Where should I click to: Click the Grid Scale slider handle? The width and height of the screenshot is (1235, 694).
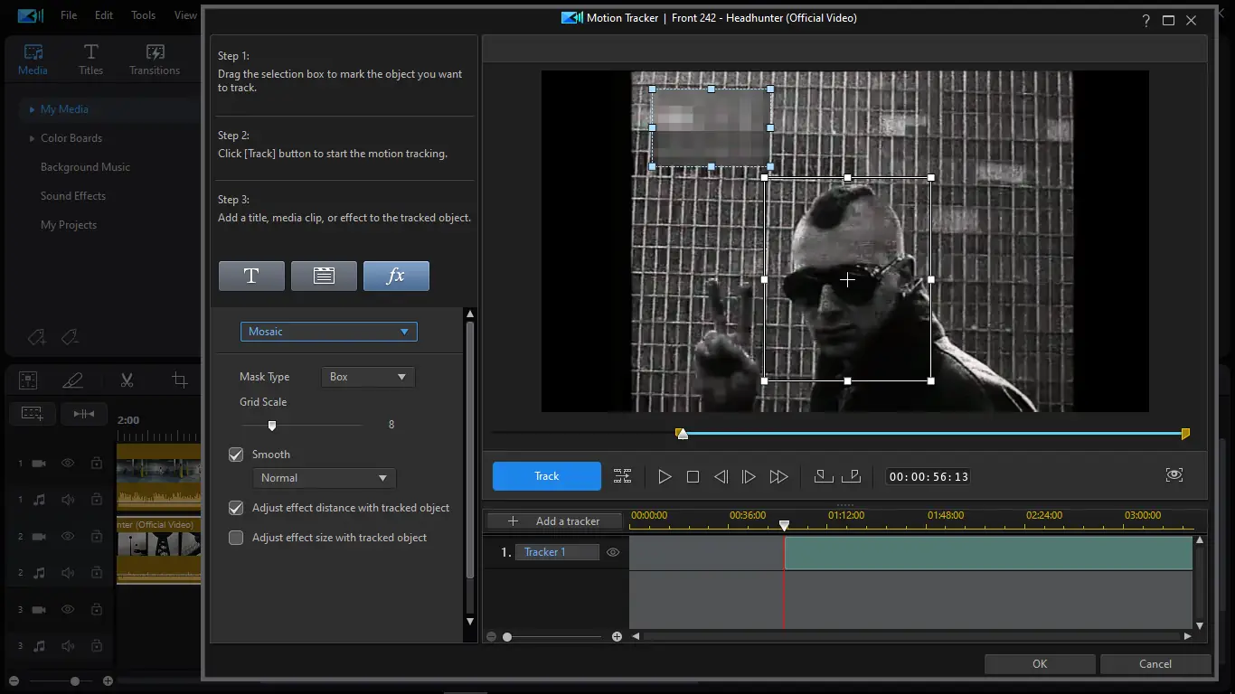tap(271, 426)
